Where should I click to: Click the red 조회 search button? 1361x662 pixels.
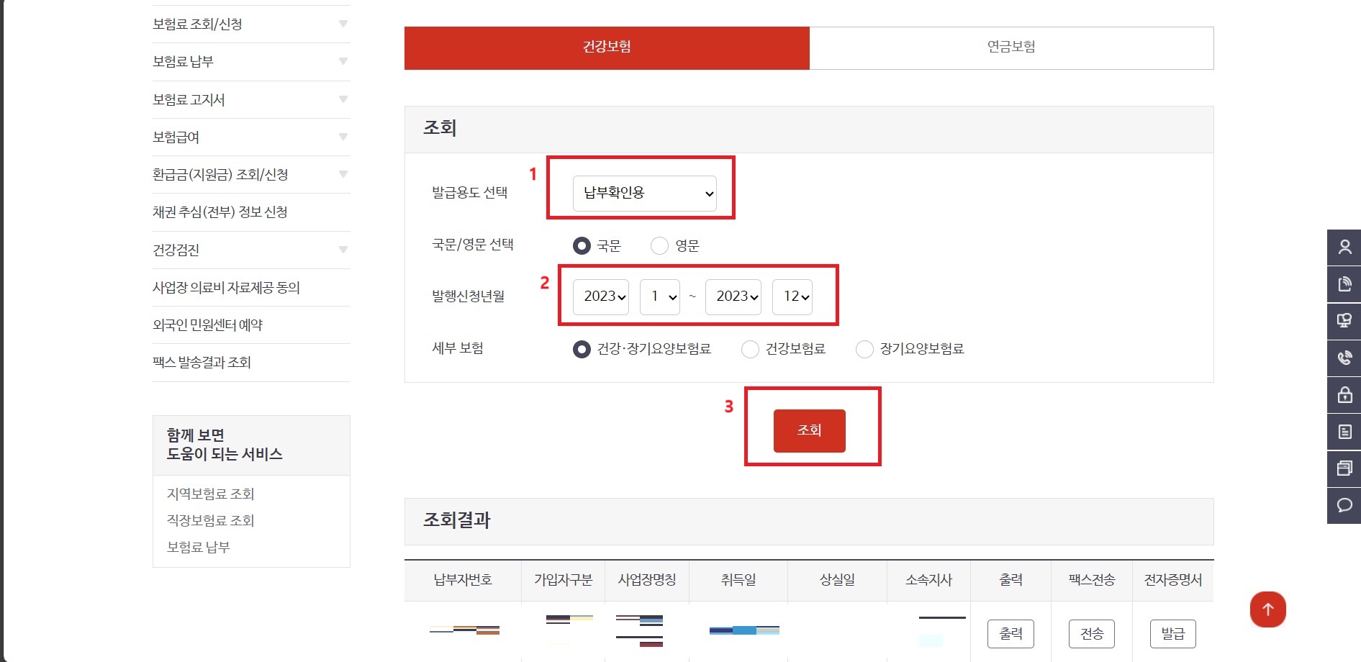(x=809, y=430)
